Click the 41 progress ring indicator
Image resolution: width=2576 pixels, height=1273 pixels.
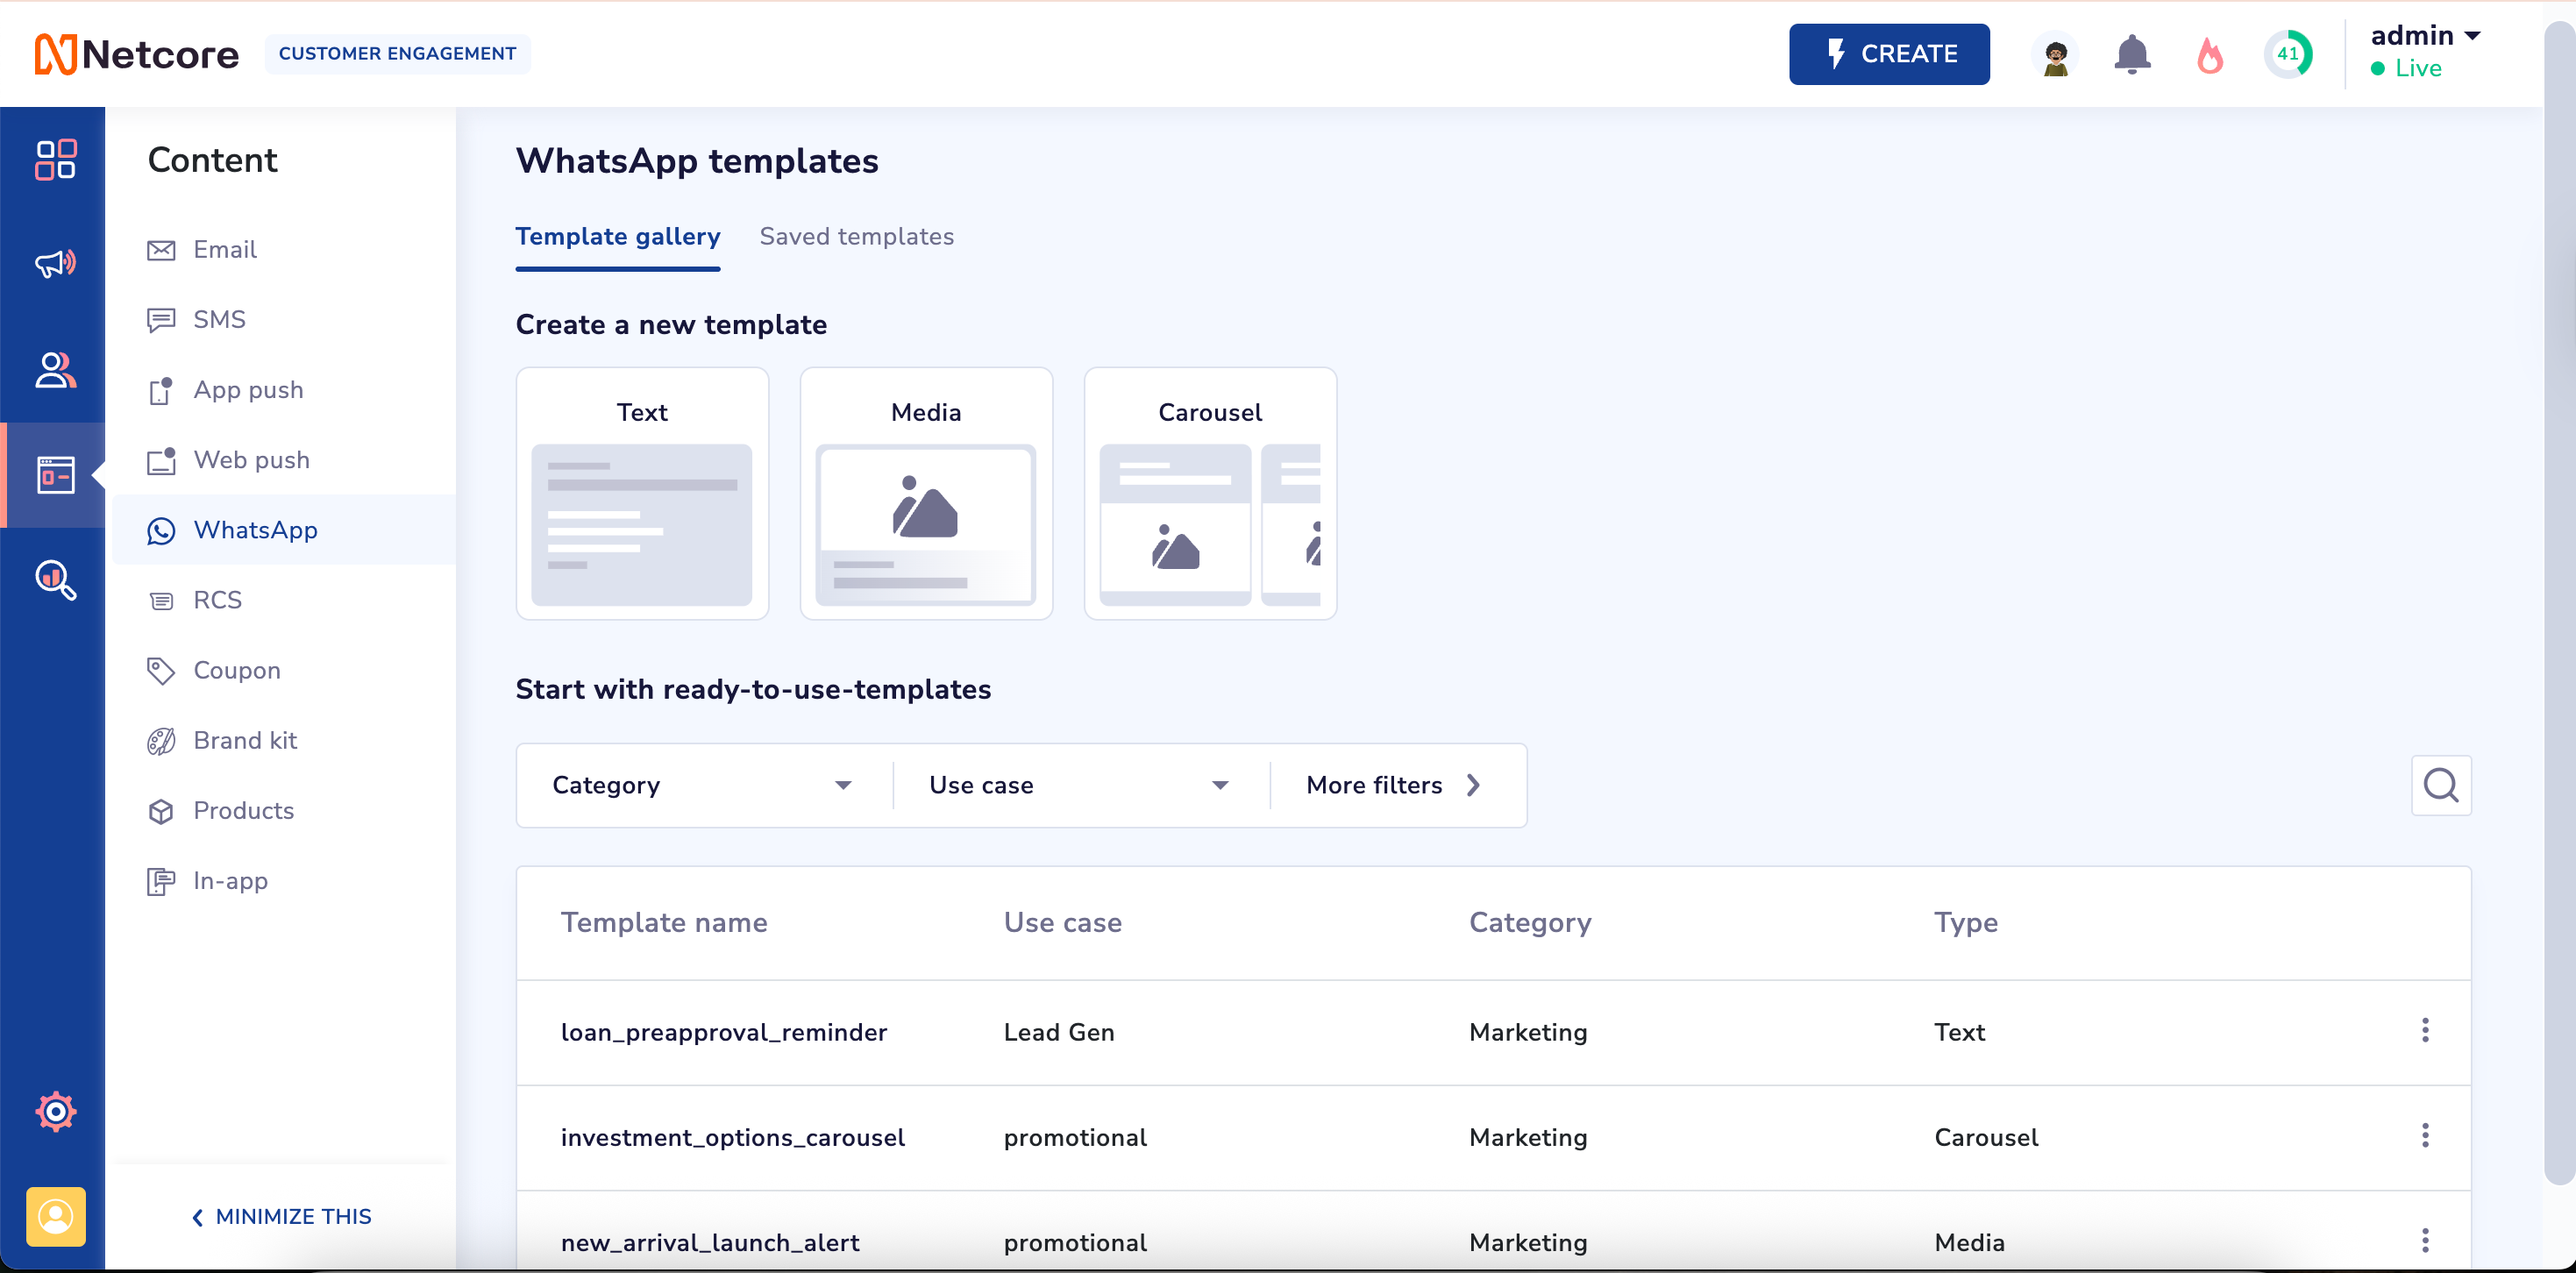(x=2288, y=54)
